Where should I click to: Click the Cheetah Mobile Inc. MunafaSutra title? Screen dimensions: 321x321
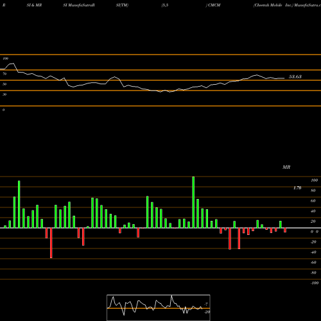click(287, 5)
